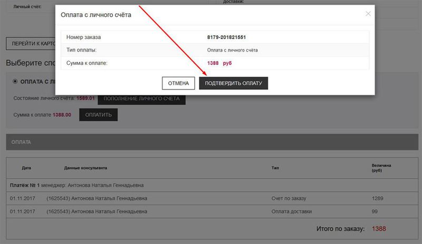Select the ОПЛАТА С Л… radio button
The width and height of the screenshot is (422, 244).
pyautogui.click(x=15, y=82)
